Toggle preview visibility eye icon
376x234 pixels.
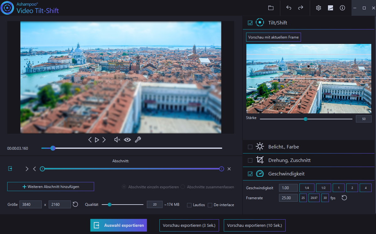(127, 140)
